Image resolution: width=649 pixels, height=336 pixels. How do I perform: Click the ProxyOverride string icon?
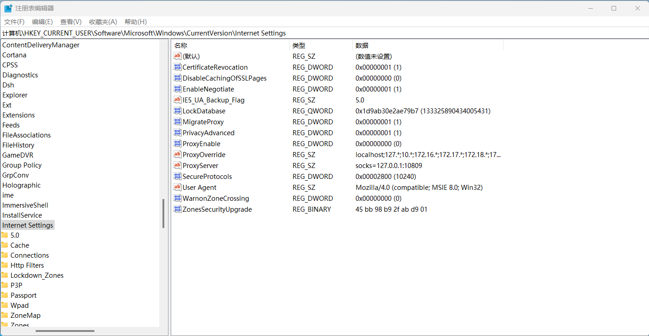[178, 154]
